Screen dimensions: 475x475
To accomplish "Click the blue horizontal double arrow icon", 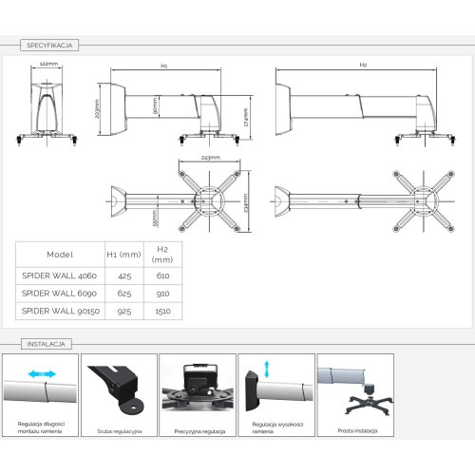I will 42,374.
